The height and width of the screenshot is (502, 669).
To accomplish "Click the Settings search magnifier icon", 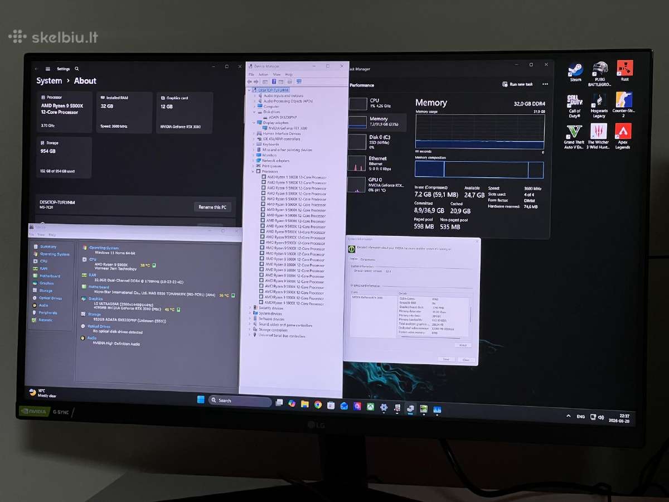I will 76,69.
